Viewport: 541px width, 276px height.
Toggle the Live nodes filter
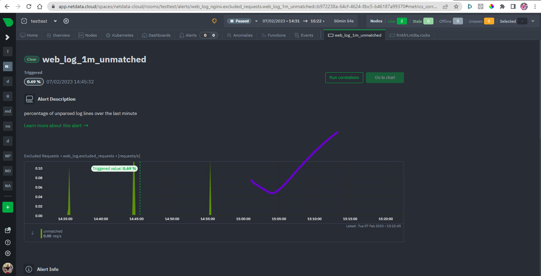coord(397,21)
